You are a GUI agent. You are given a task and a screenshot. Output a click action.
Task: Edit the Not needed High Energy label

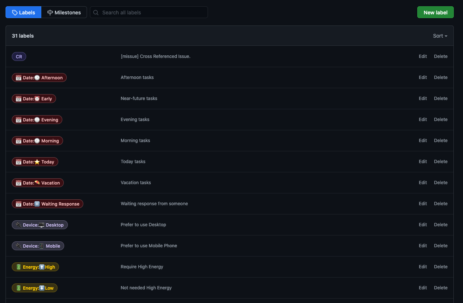tap(423, 288)
